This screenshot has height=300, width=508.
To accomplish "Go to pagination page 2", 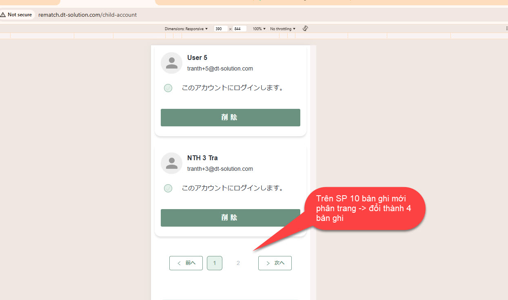I will pos(238,263).
